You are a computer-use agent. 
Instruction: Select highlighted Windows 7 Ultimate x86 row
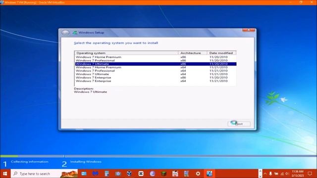(156, 64)
